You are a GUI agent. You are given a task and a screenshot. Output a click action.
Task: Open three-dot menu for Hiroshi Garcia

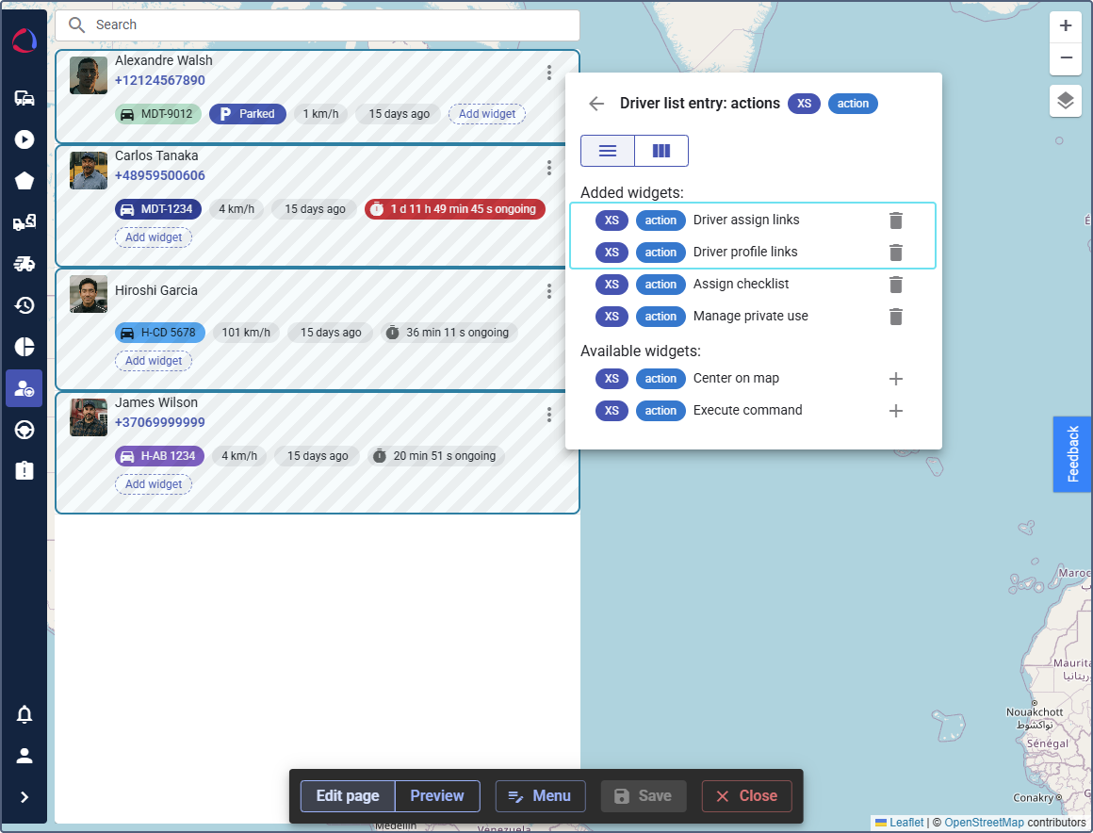tap(549, 291)
